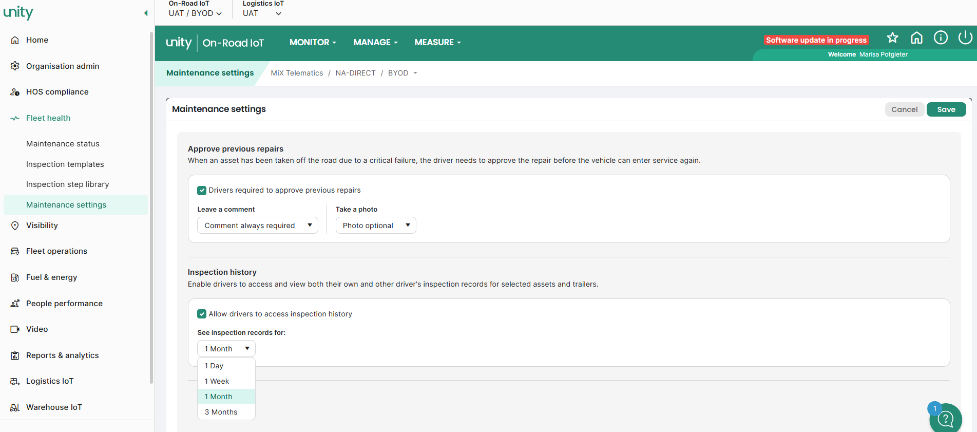
Task: Open Organisation admin in sidebar
Action: point(63,66)
